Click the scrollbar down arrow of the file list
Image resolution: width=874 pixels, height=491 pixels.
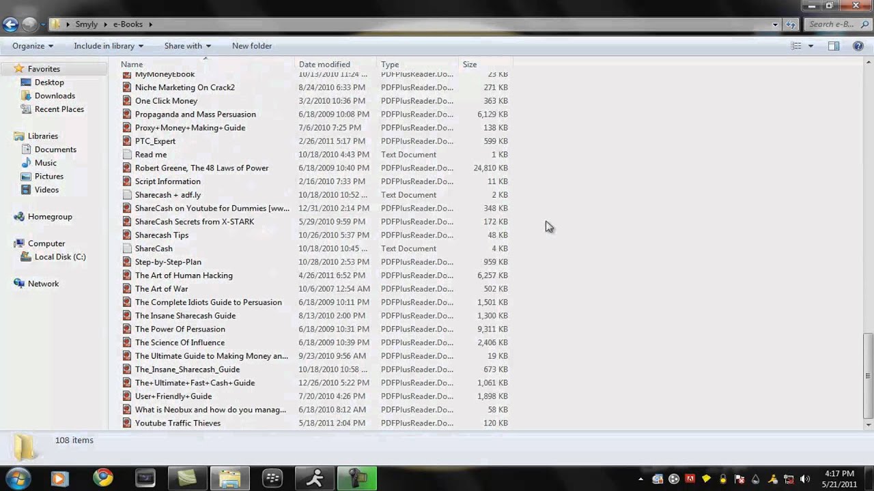click(868, 424)
